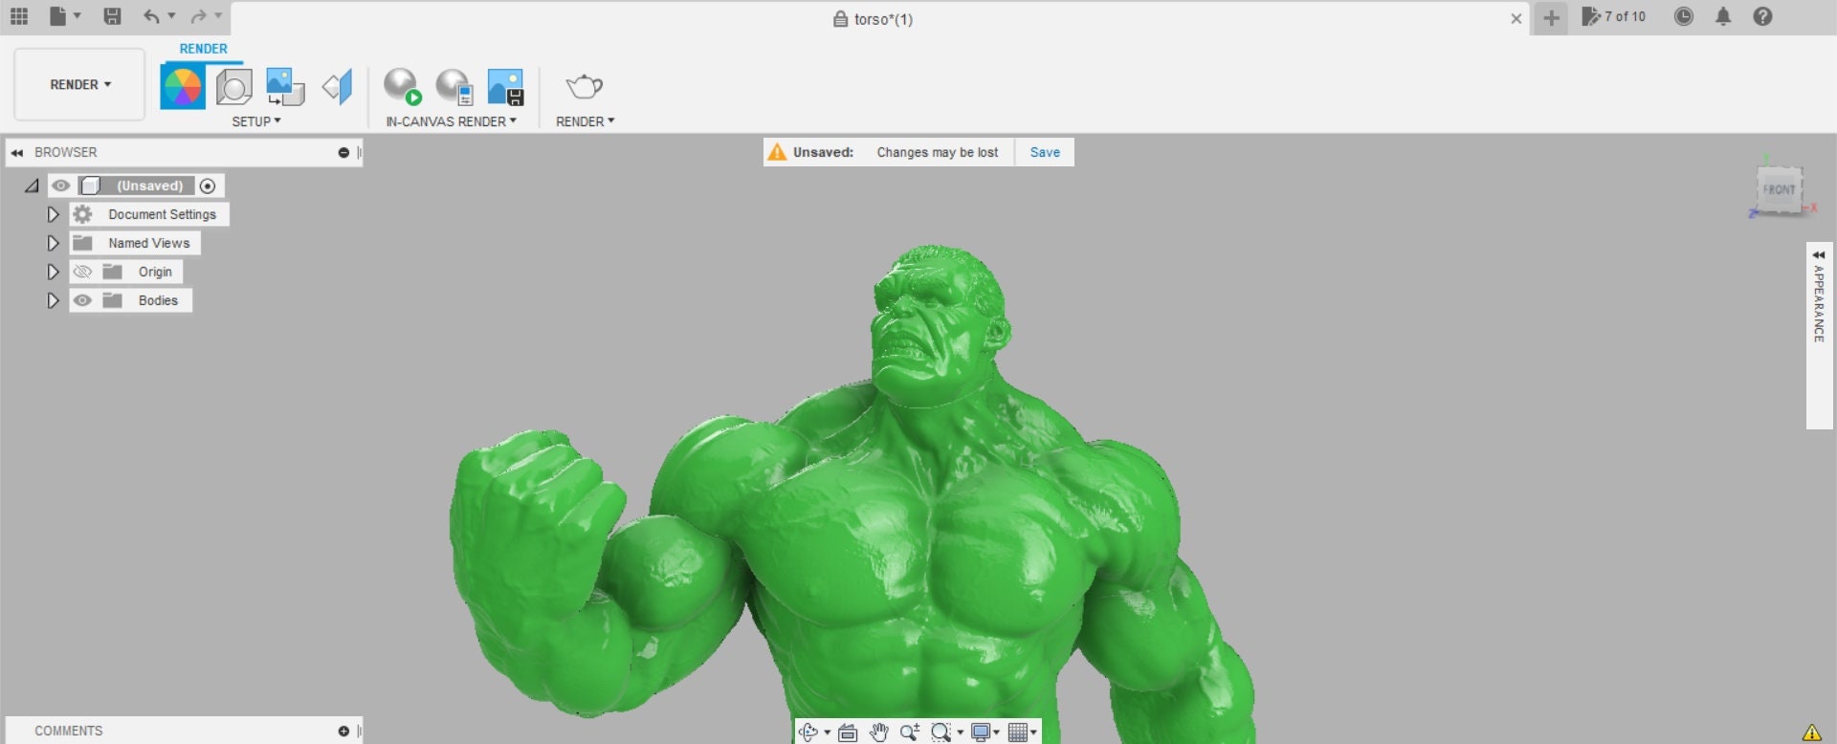Minimize the BROWSER panel with circle button
This screenshot has height=744, width=1837.
pyautogui.click(x=343, y=152)
